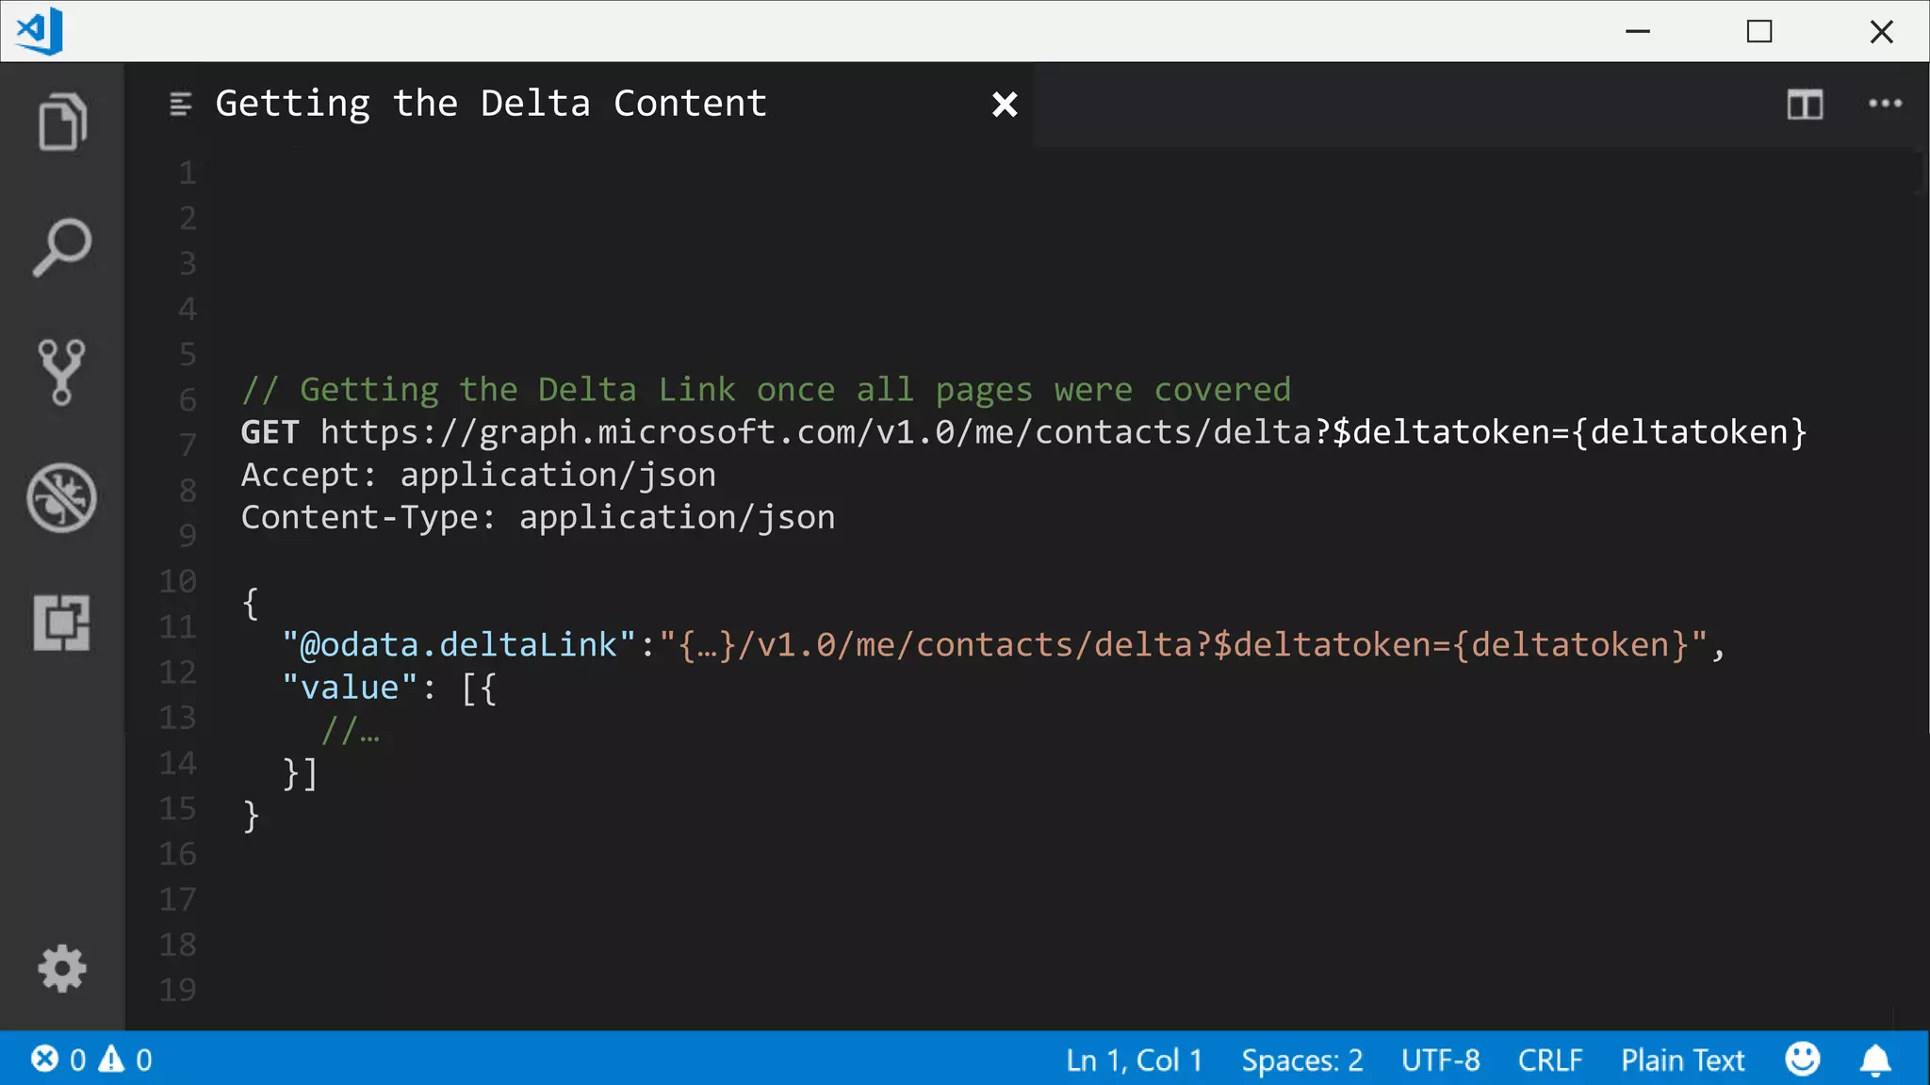The height and width of the screenshot is (1085, 1930).
Task: Click the feedback smiley icon
Action: 1803,1059
